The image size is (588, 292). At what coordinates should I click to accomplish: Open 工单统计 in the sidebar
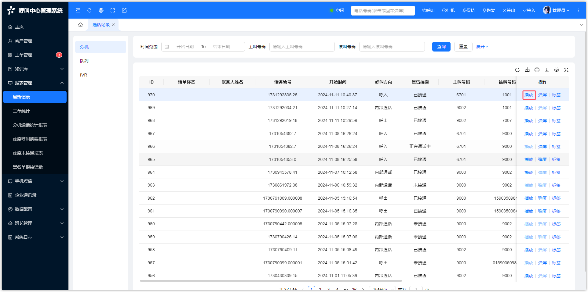click(21, 111)
